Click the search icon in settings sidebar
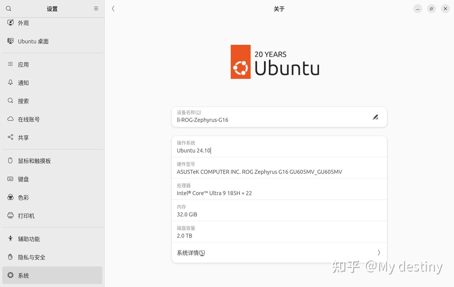 click(9, 9)
